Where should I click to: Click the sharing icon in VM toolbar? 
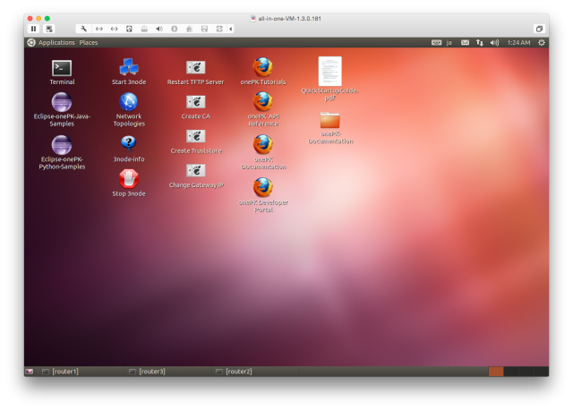click(x=219, y=29)
